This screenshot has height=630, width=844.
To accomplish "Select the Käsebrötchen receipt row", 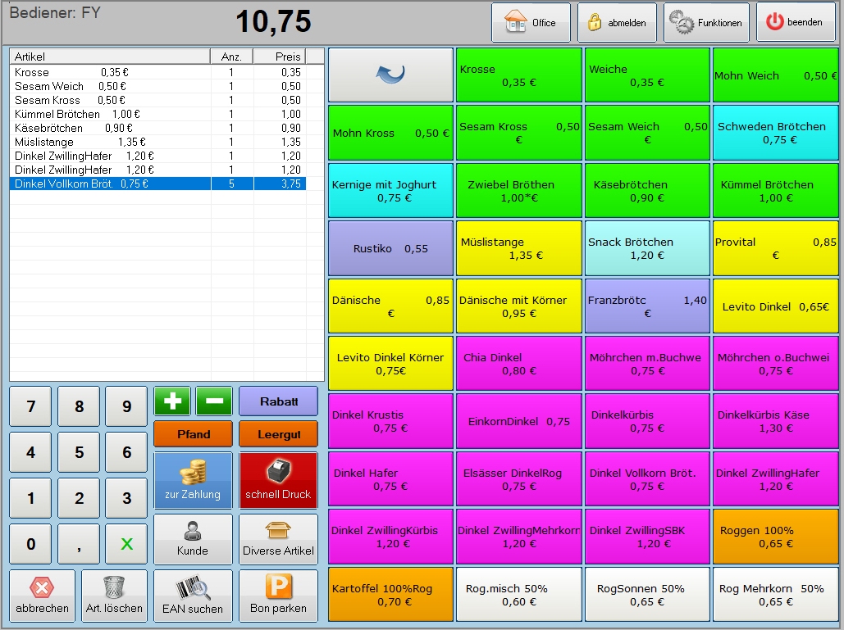I will 158,128.
